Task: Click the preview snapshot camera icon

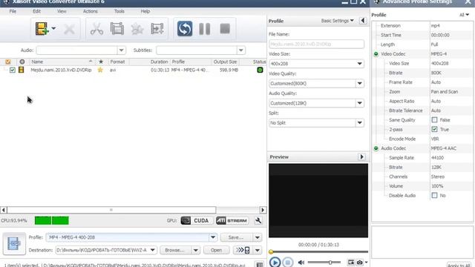Action: point(359,262)
